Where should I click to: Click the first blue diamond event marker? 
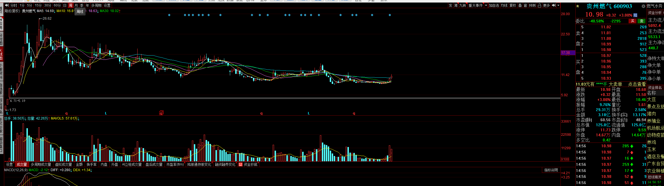click(x=169, y=15)
